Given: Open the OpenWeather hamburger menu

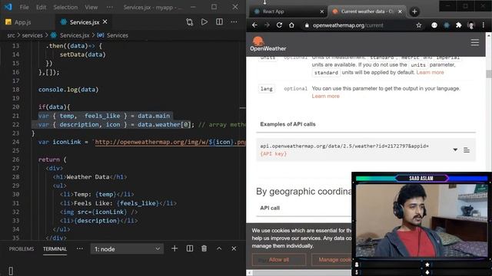Looking at the screenshot, I should 475,43.
